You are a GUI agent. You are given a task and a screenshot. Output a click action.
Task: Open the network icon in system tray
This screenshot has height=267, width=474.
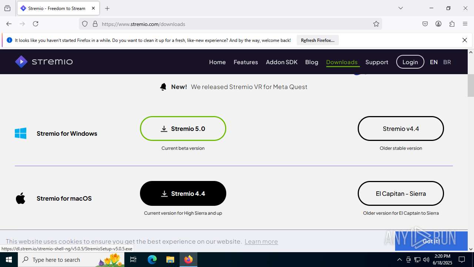click(x=417, y=260)
